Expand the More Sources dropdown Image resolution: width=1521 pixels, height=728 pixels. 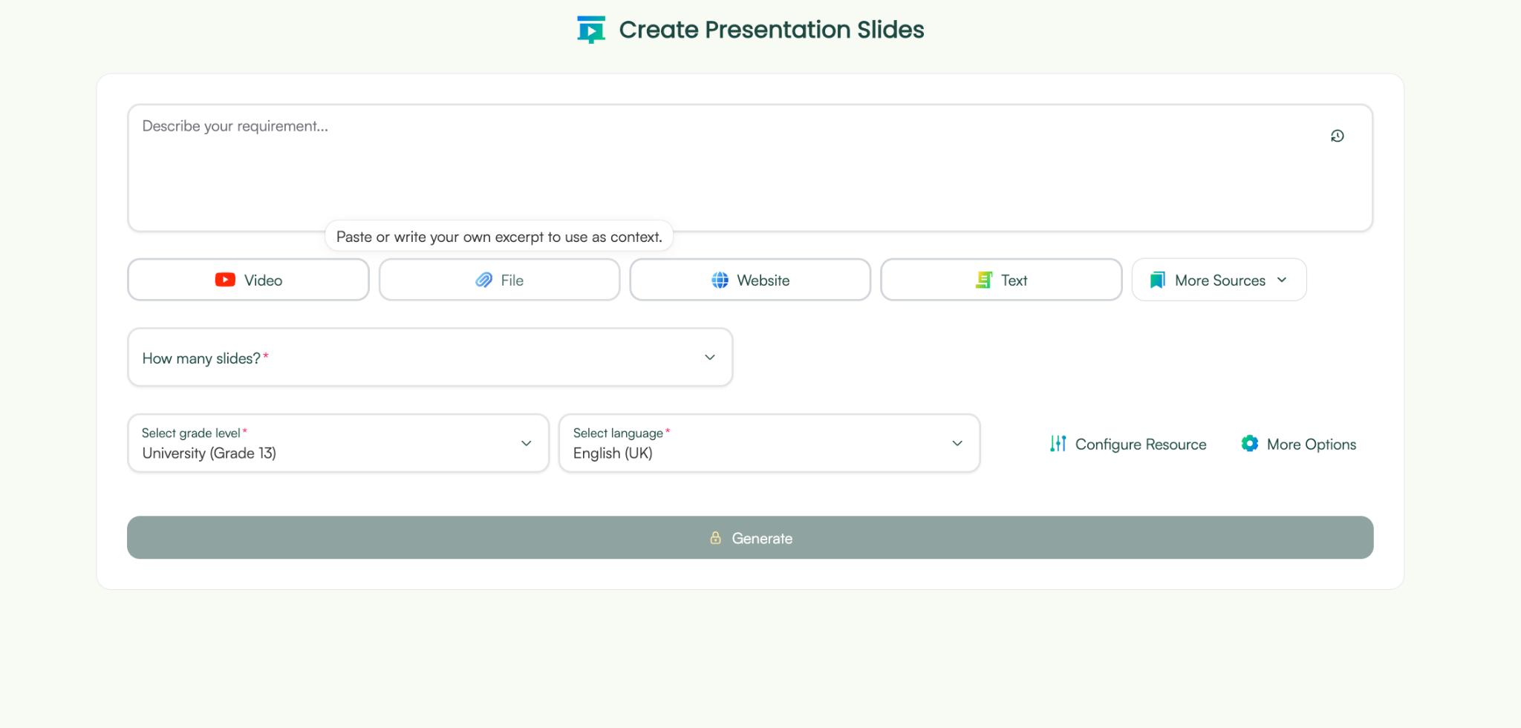(x=1219, y=280)
